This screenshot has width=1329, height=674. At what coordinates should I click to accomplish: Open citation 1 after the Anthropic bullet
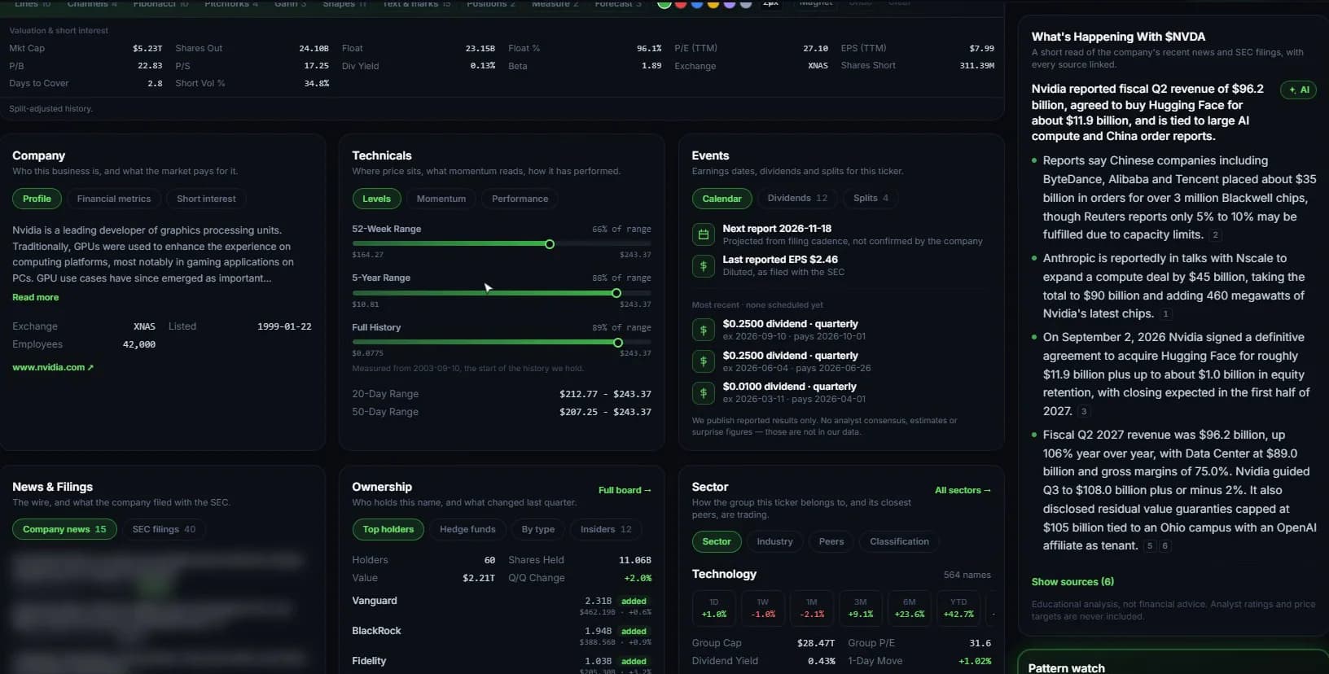coord(1165,314)
